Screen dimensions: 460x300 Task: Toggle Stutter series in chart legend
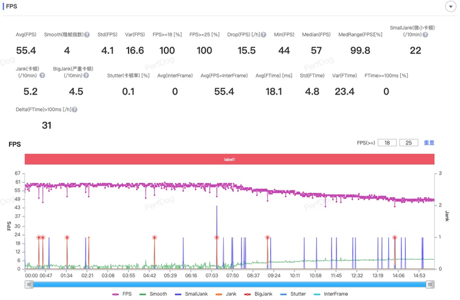tap(294, 294)
